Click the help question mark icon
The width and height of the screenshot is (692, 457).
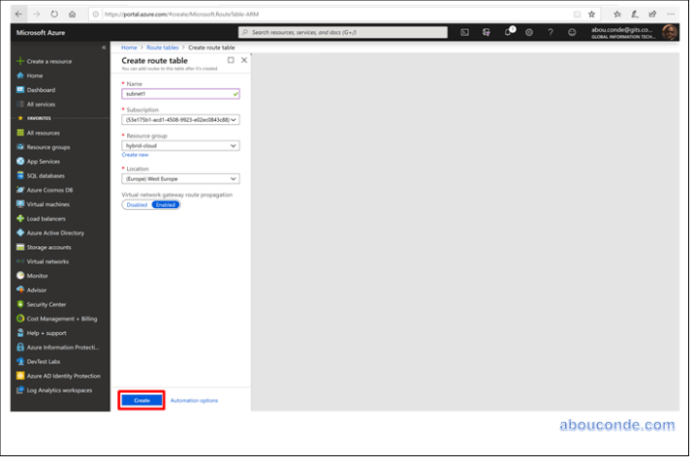550,32
